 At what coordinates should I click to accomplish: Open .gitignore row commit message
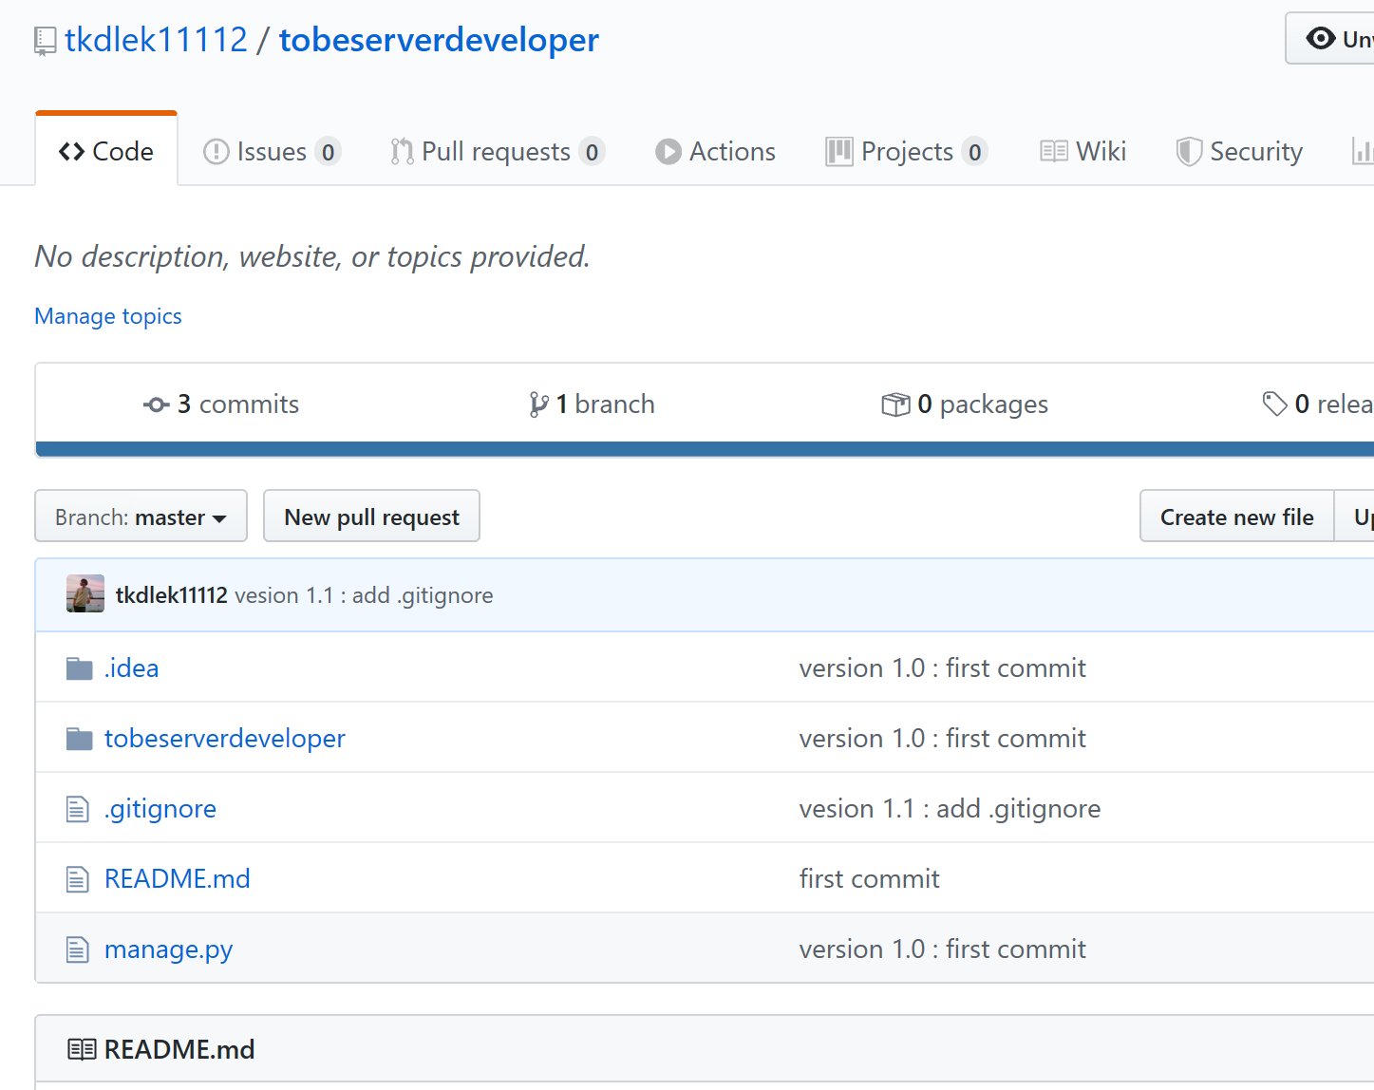[951, 809]
